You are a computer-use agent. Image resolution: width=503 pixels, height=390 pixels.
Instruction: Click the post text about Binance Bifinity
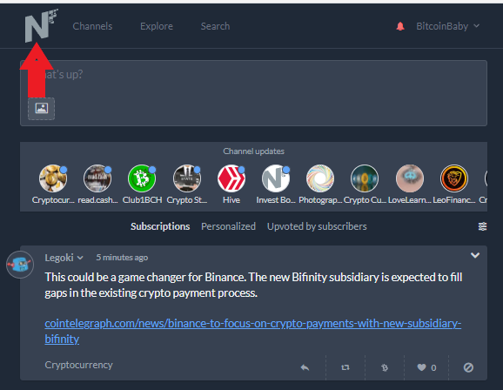(253, 285)
